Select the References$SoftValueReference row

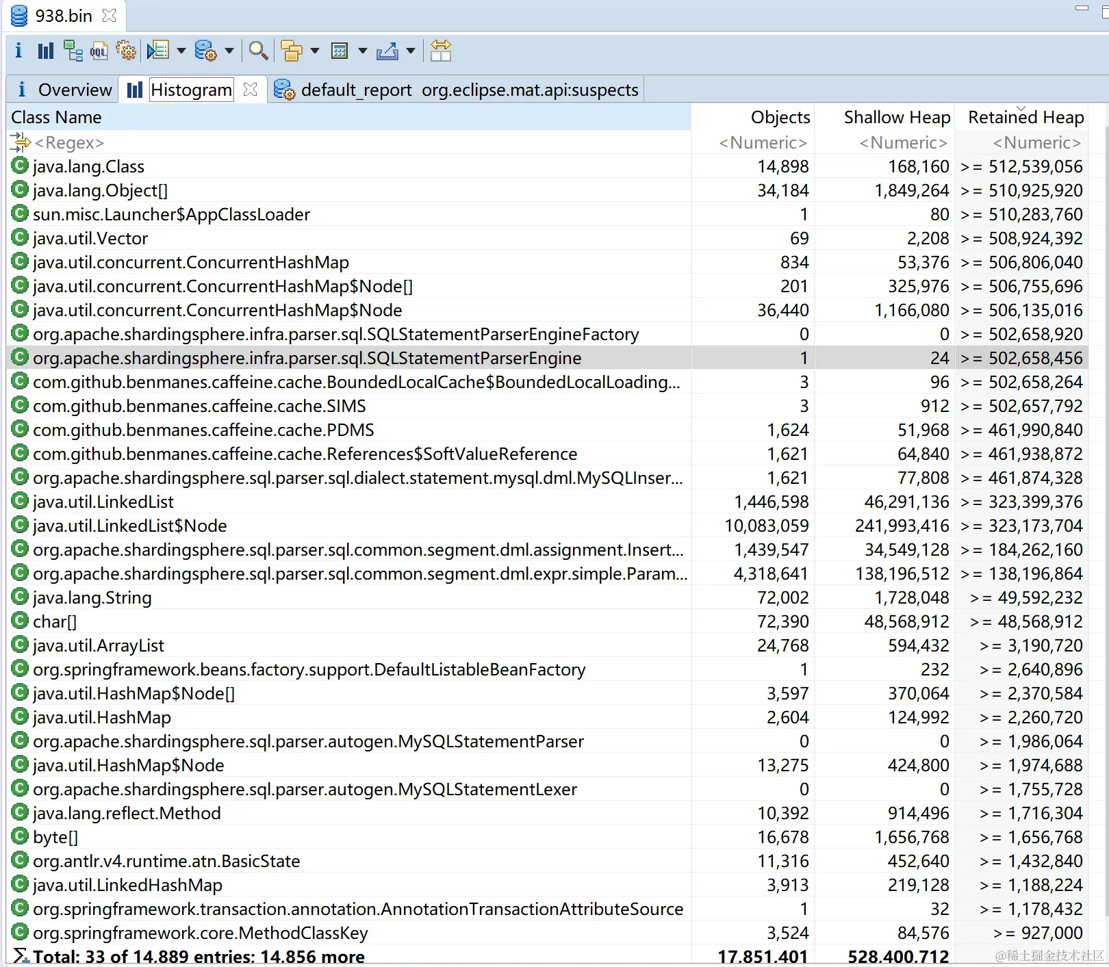[548, 454]
